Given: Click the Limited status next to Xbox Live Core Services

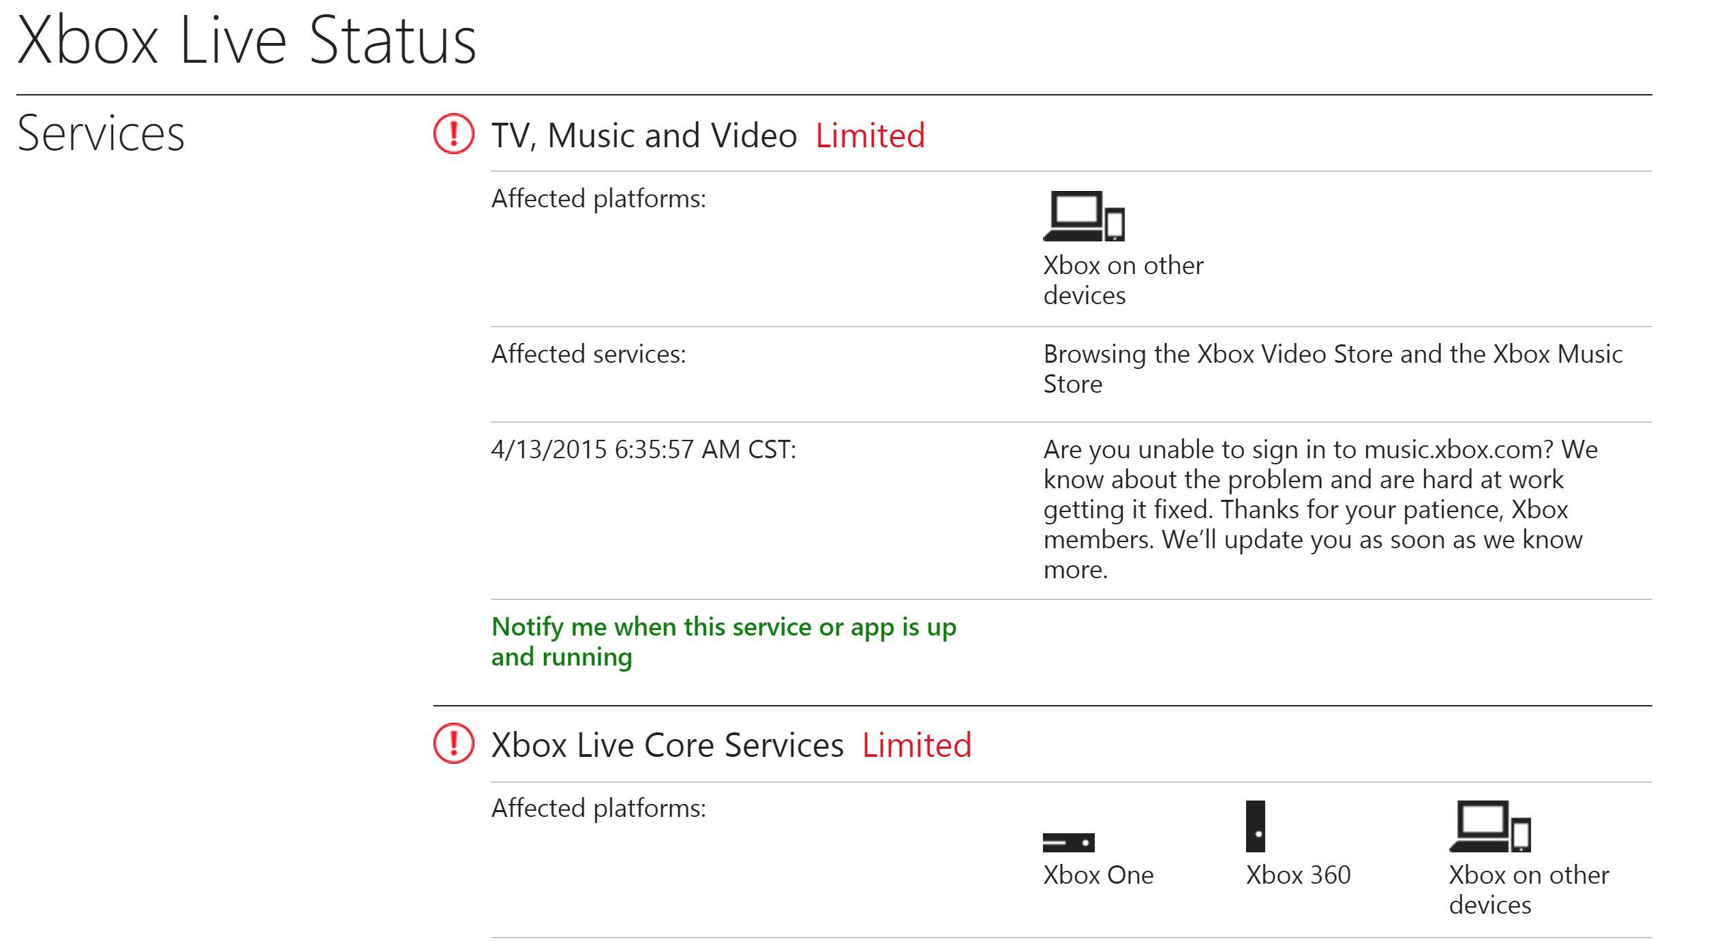Looking at the screenshot, I should pos(917,745).
